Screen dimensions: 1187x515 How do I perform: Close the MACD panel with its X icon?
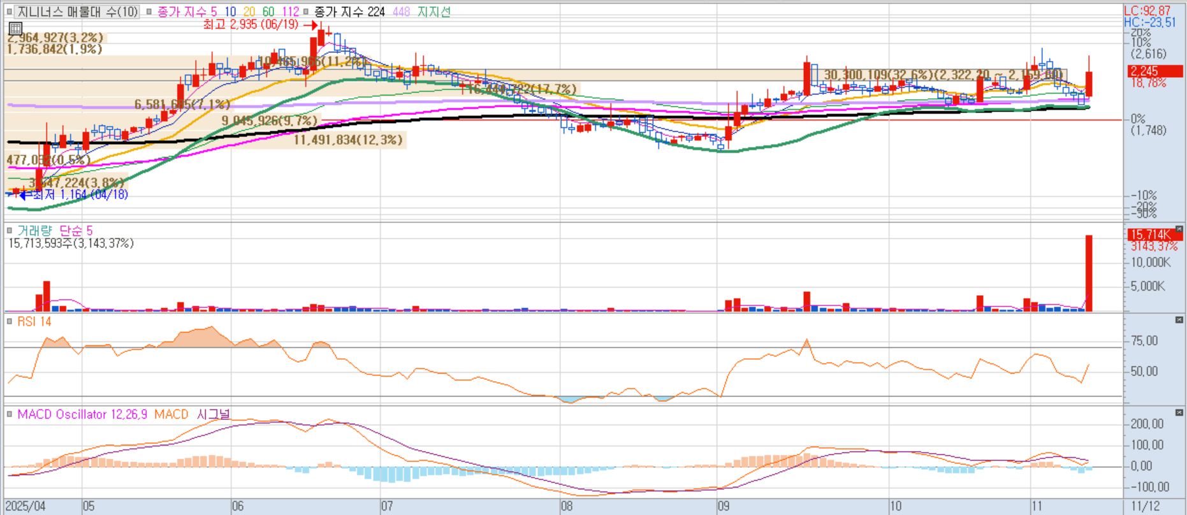click(x=1179, y=412)
